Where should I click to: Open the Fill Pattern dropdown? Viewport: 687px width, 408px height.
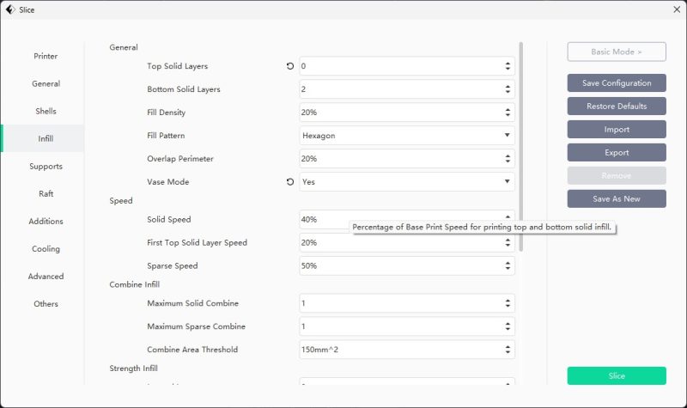click(x=407, y=136)
